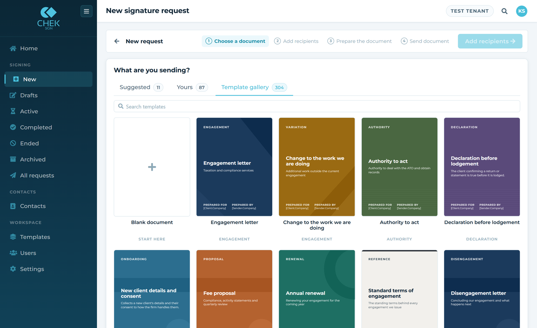Select the Annual renewal template thumbnail
The height and width of the screenshot is (328, 537).
tap(317, 289)
